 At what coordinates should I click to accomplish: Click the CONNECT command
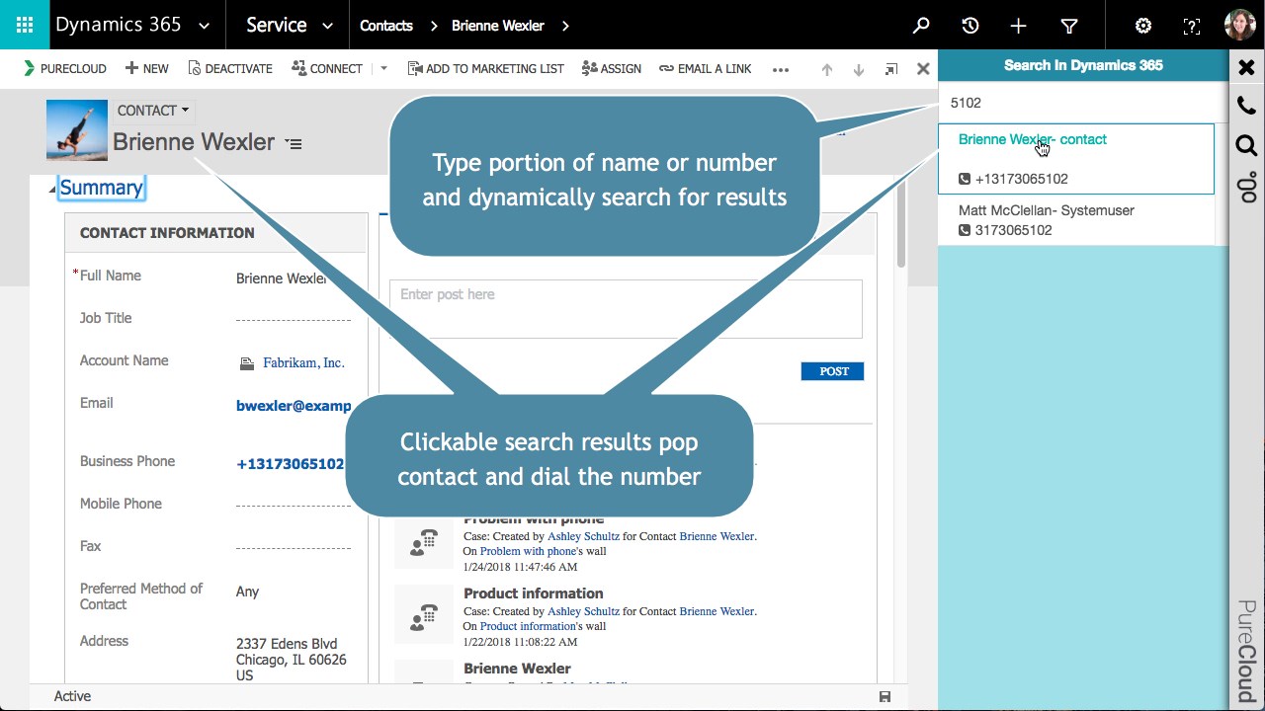click(327, 69)
